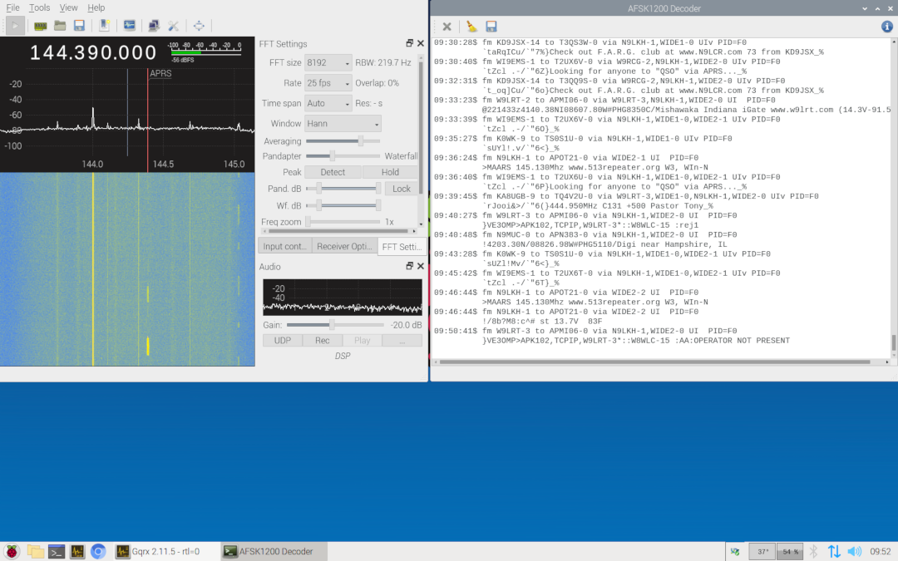Save Gqrx settings with the floppy icon

78,25
